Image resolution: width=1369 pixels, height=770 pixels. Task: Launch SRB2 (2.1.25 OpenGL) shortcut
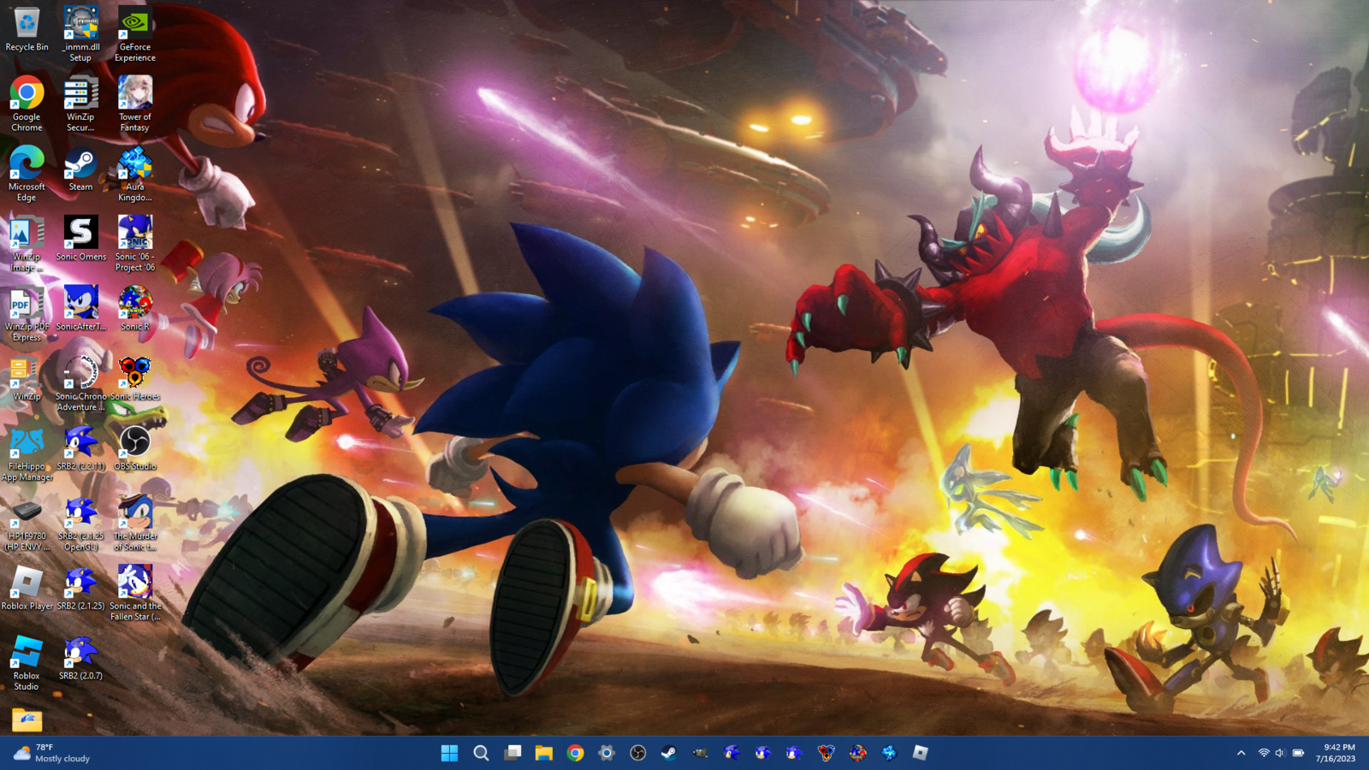click(x=80, y=524)
